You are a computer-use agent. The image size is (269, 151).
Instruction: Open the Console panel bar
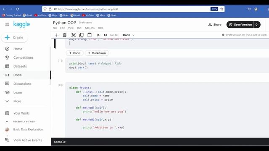(x=160, y=142)
